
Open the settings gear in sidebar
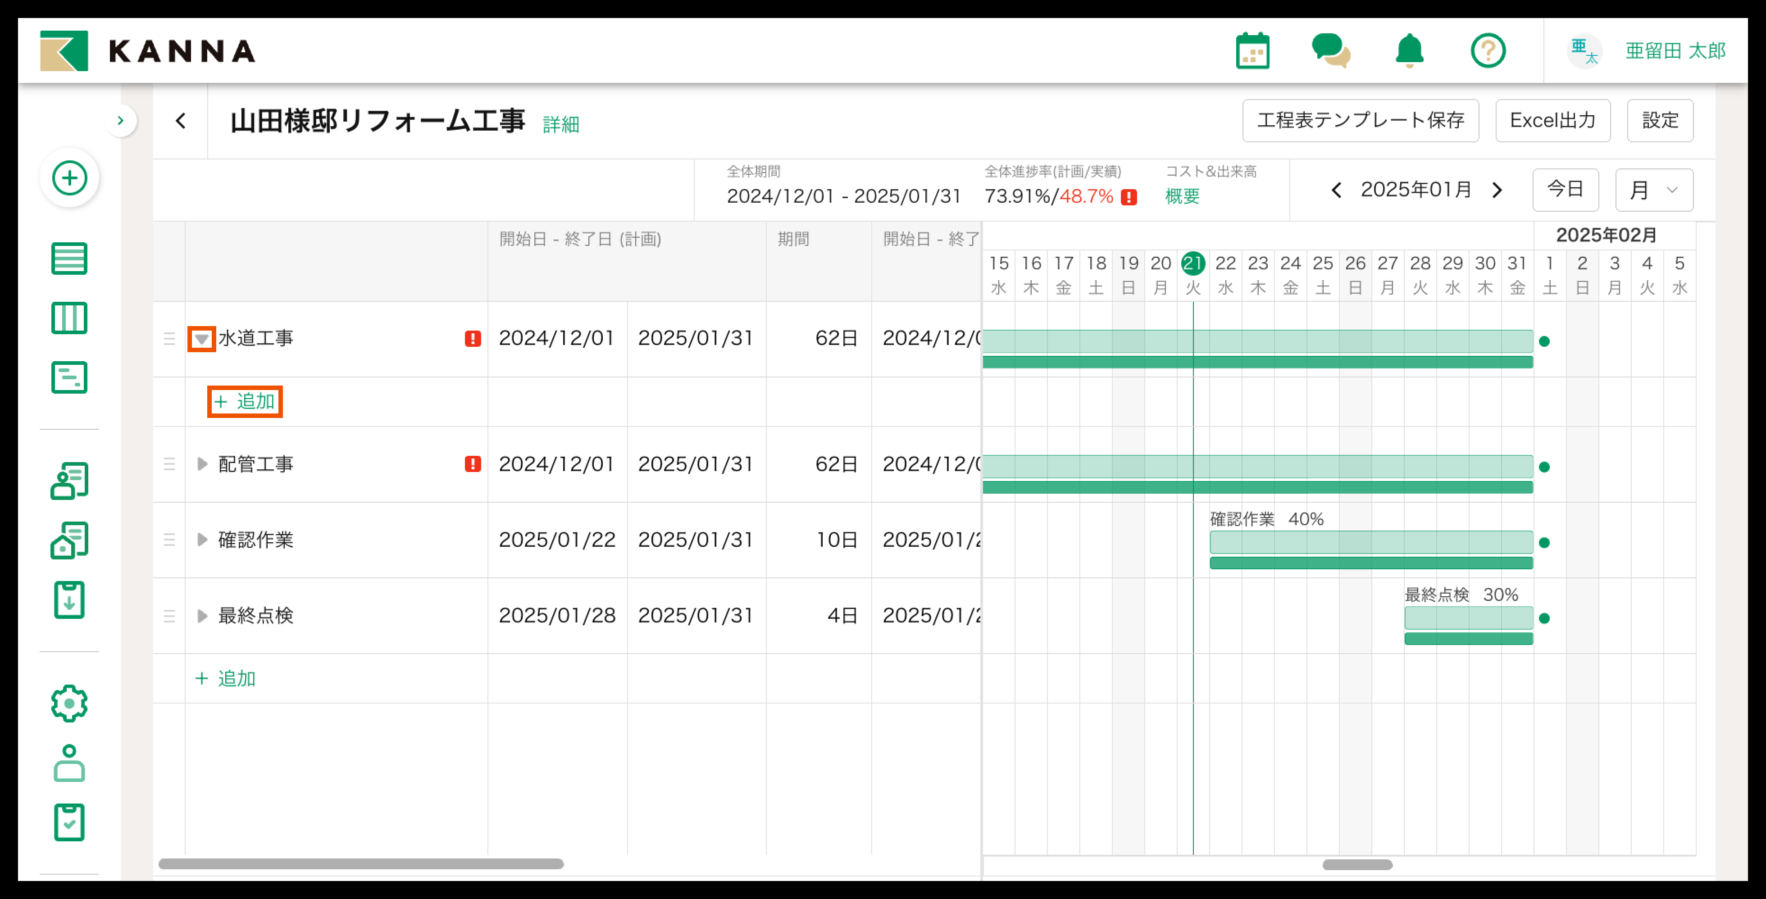point(69,703)
